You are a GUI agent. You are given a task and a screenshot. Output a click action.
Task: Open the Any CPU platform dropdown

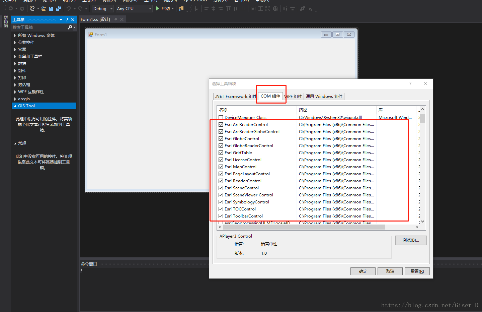tap(134, 9)
